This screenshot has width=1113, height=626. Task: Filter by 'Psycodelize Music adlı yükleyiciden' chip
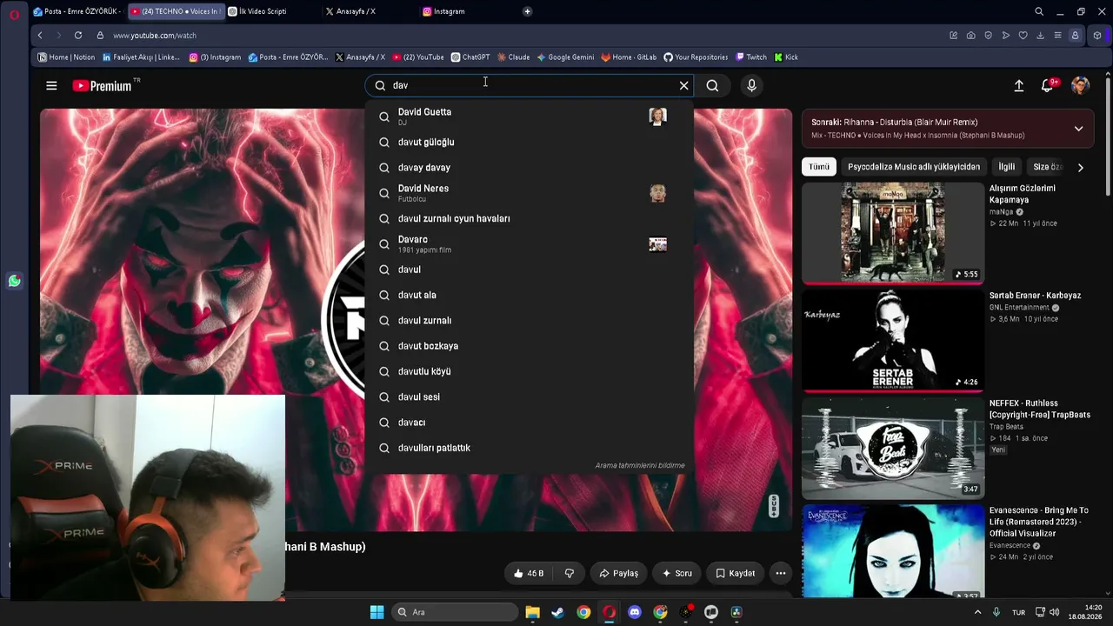(914, 167)
